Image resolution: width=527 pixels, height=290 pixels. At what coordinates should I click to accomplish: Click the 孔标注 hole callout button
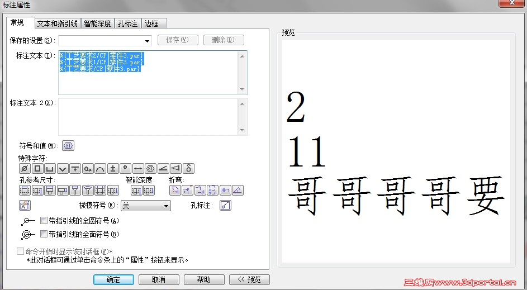pos(225,205)
